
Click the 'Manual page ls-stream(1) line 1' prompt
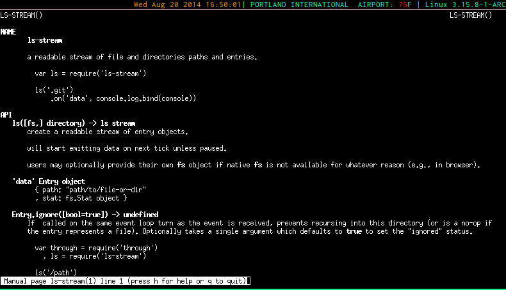click(x=125, y=281)
